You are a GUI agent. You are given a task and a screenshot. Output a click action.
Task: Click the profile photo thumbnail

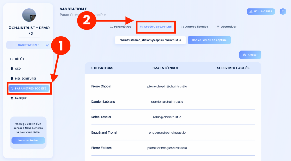pyautogui.click(x=29, y=15)
